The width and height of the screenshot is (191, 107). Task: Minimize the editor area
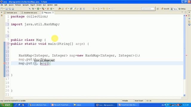(182, 12)
